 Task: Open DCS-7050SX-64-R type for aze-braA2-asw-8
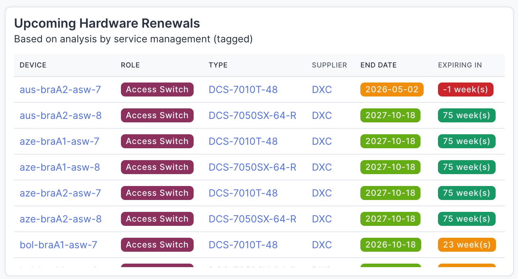point(252,219)
